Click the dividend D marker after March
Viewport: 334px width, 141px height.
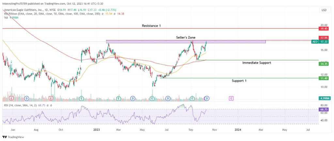(x=133, y=98)
